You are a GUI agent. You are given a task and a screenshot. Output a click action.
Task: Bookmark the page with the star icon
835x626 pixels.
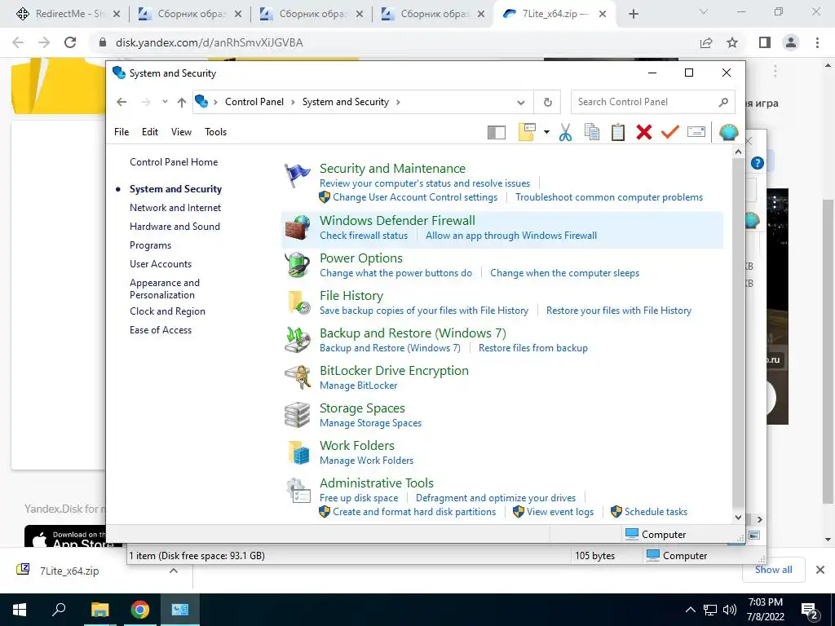732,42
